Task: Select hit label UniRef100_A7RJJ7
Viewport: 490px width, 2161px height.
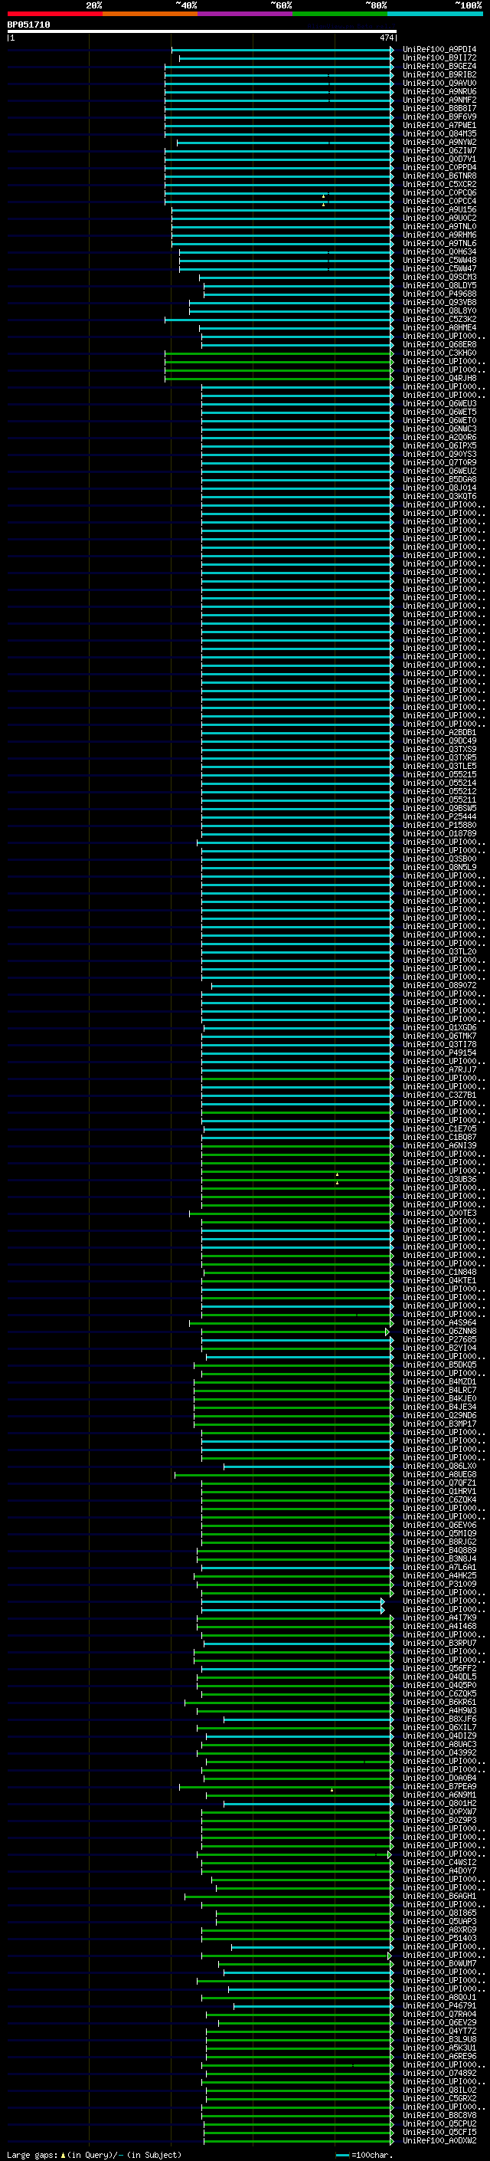Action: click(439, 1069)
